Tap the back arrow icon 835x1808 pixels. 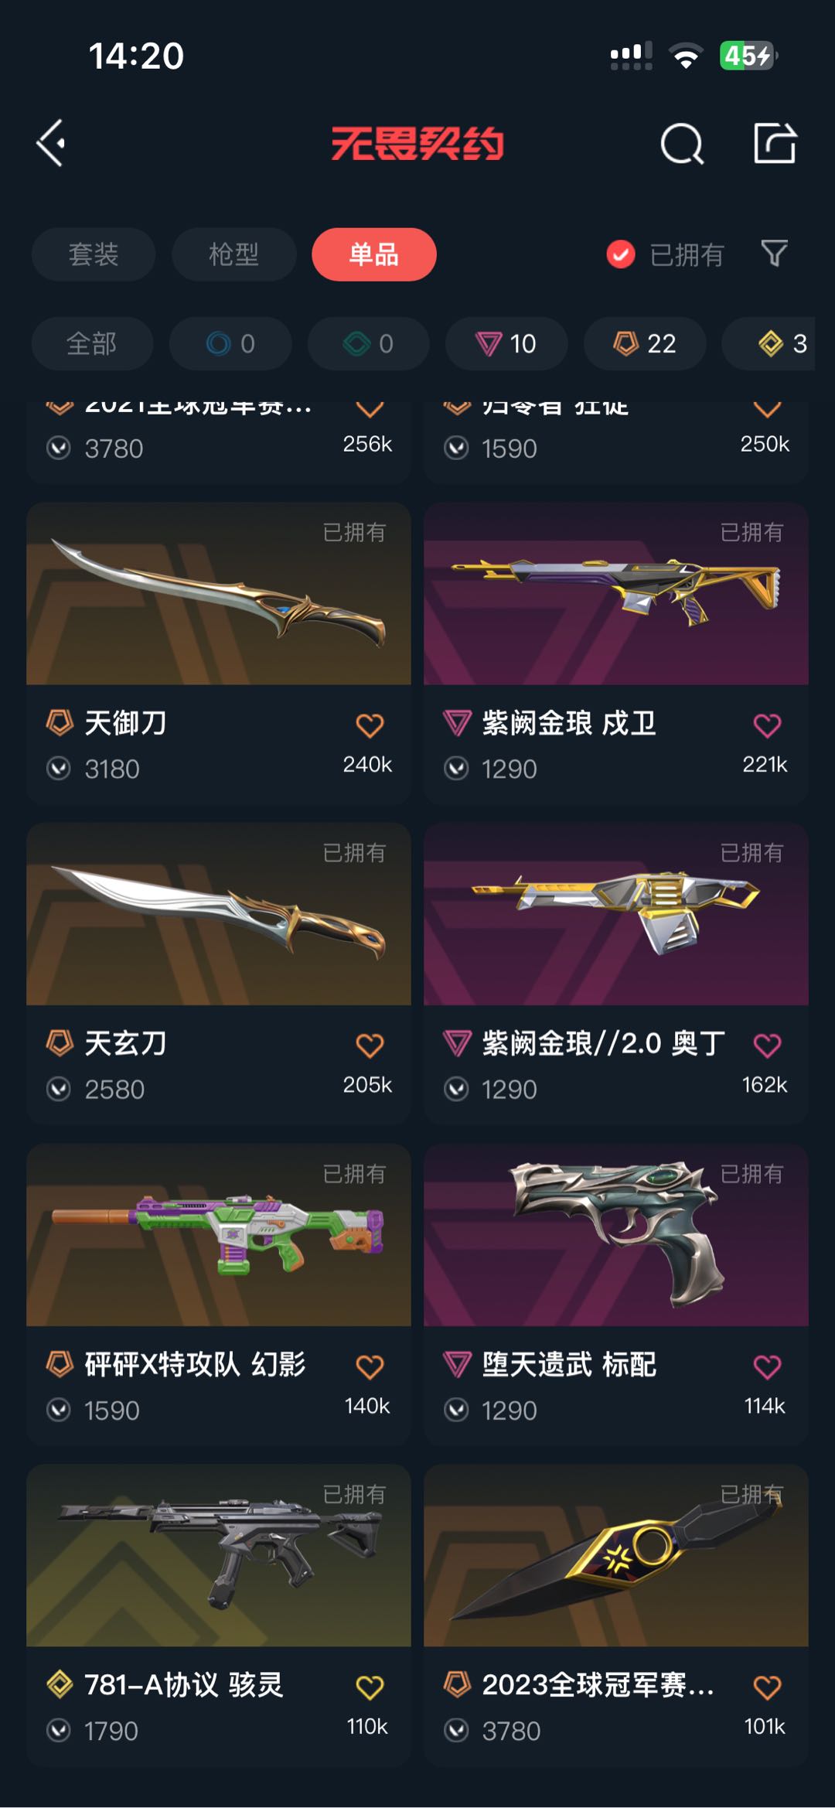[x=51, y=143]
